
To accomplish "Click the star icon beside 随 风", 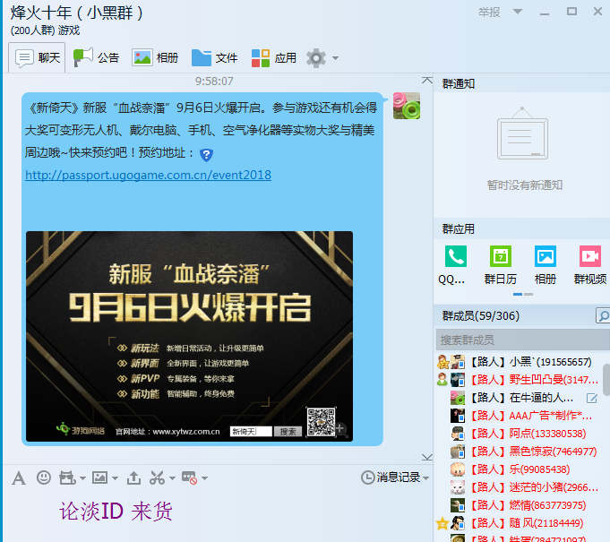I will 442,523.
